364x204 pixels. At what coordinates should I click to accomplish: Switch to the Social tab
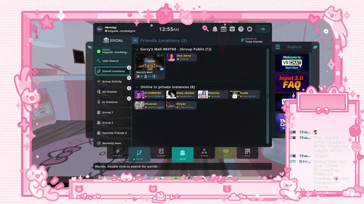tap(183, 154)
